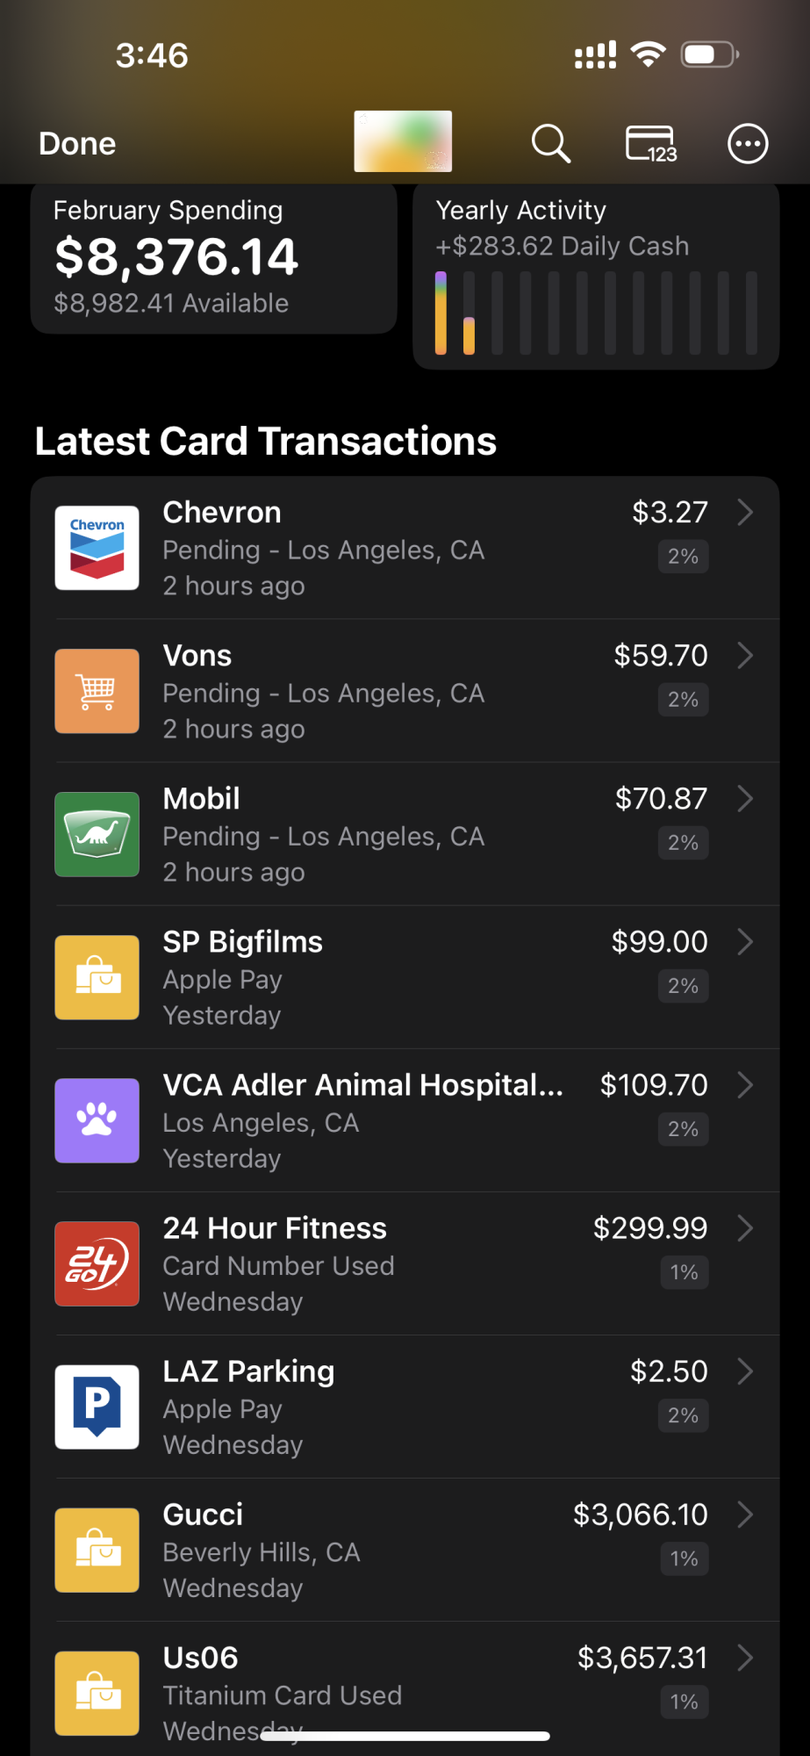The width and height of the screenshot is (810, 1756).
Task: Expand the Gucci transaction chevron arrow
Action: (745, 1514)
